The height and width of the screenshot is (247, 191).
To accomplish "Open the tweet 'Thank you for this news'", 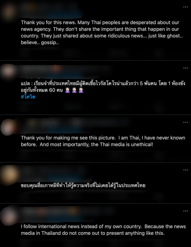I will pos(102,32).
